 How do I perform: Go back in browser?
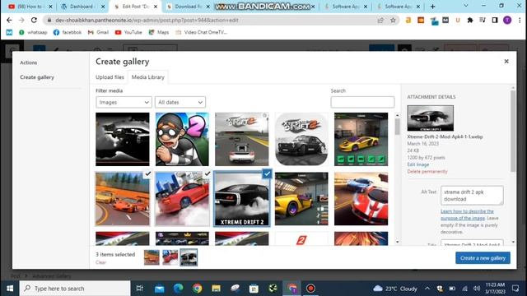(x=9, y=20)
